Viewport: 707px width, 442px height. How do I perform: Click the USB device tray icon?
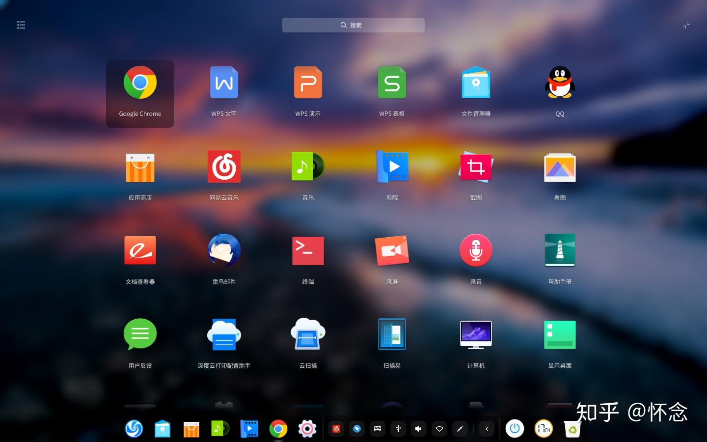(398, 429)
